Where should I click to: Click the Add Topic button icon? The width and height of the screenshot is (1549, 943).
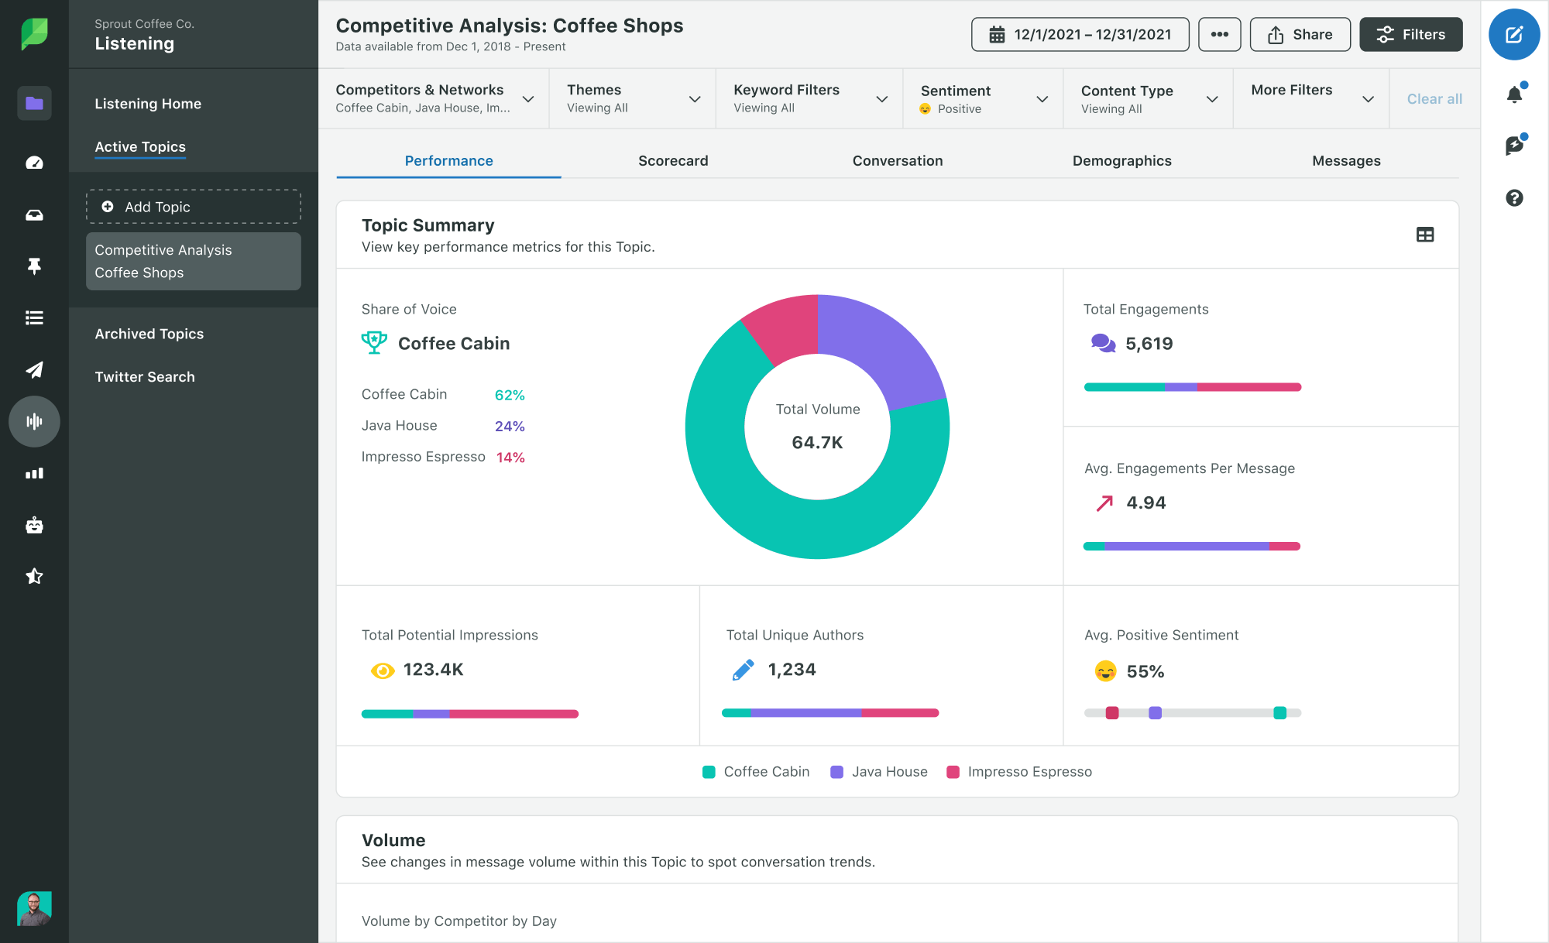(x=108, y=207)
